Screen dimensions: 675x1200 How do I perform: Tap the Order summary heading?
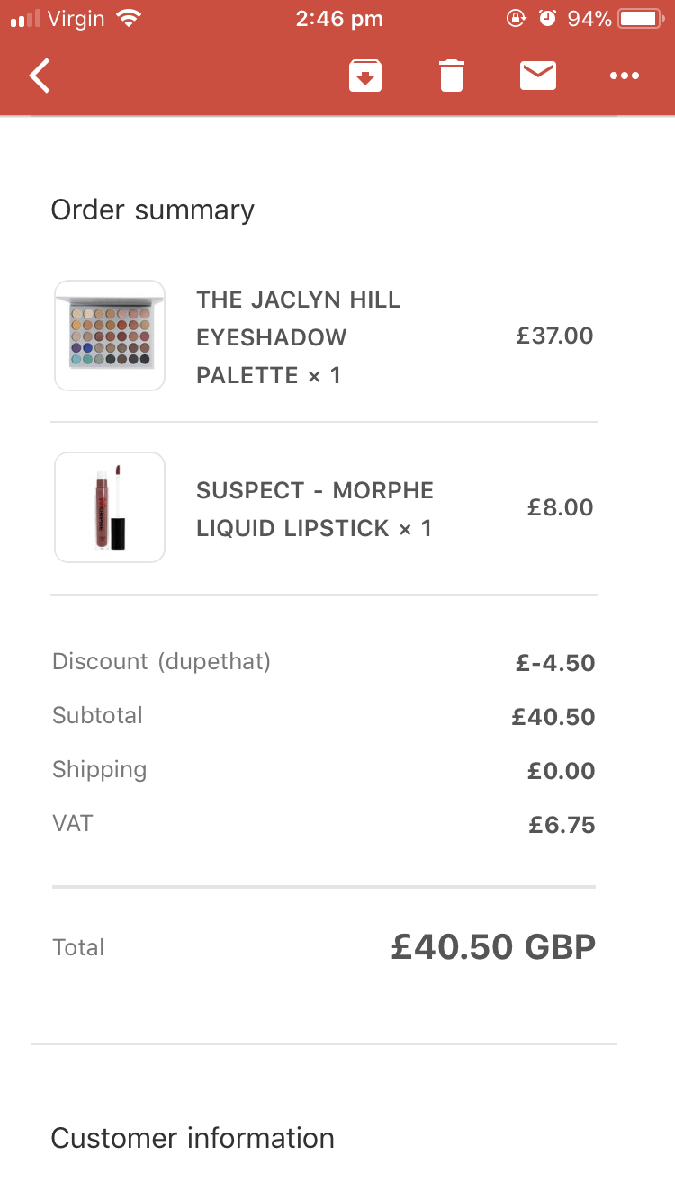pos(153,210)
